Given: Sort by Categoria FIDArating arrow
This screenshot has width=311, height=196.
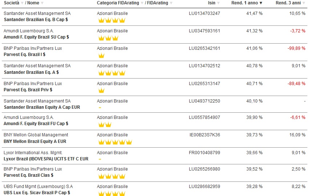Looking at the screenshot, I should coord(142,3).
